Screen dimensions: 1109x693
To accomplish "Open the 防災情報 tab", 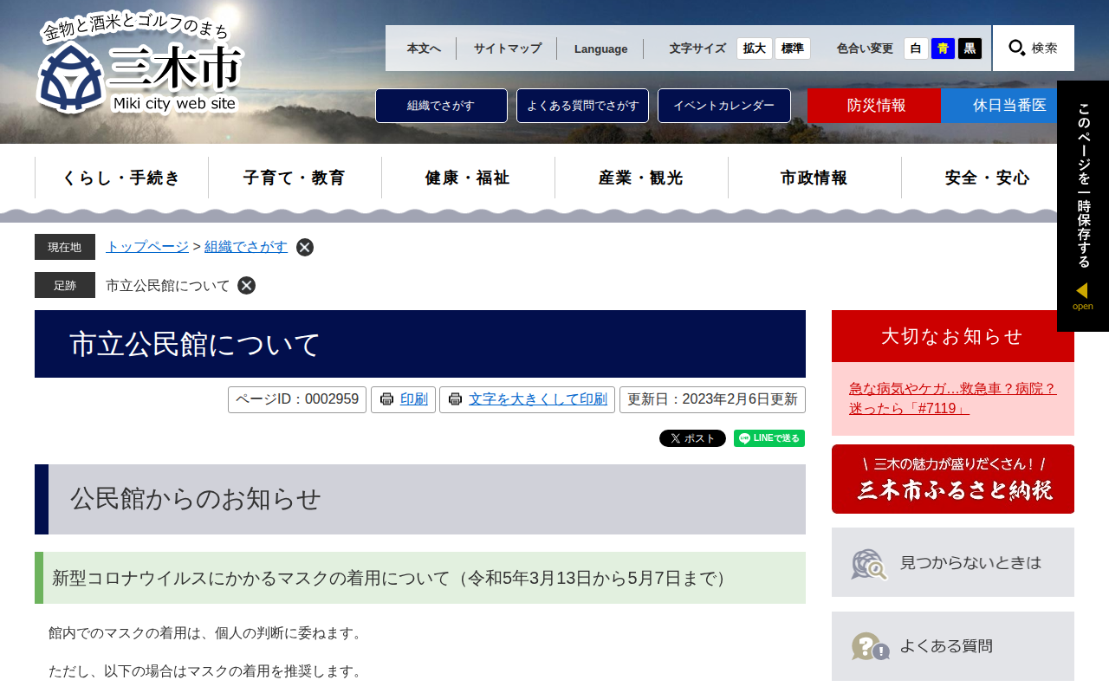I will 874,106.
